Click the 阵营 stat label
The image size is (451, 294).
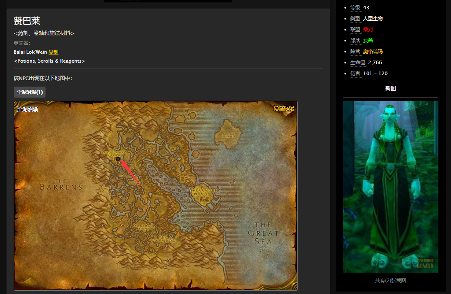355,52
